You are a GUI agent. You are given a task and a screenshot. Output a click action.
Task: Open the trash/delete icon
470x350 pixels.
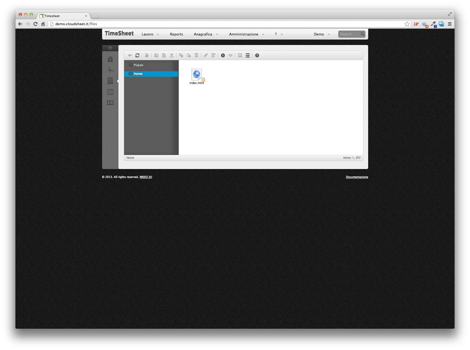[x=197, y=55]
